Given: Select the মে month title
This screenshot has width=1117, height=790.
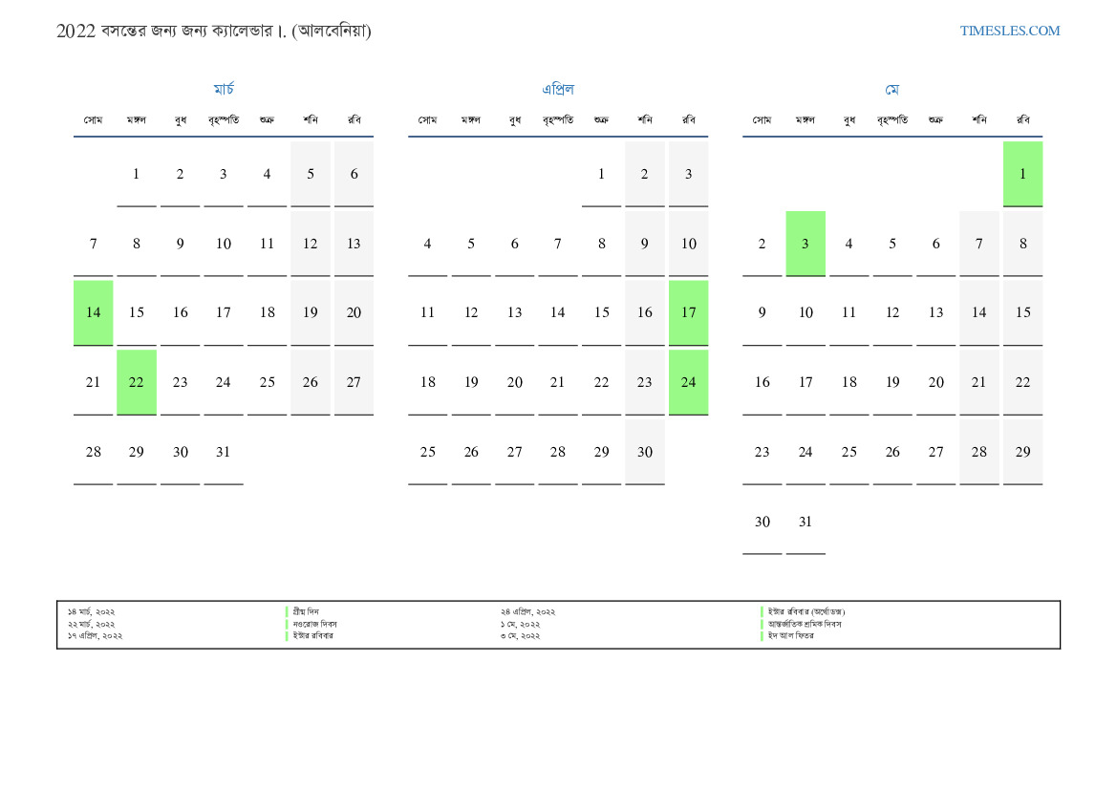Looking at the screenshot, I should 891,90.
